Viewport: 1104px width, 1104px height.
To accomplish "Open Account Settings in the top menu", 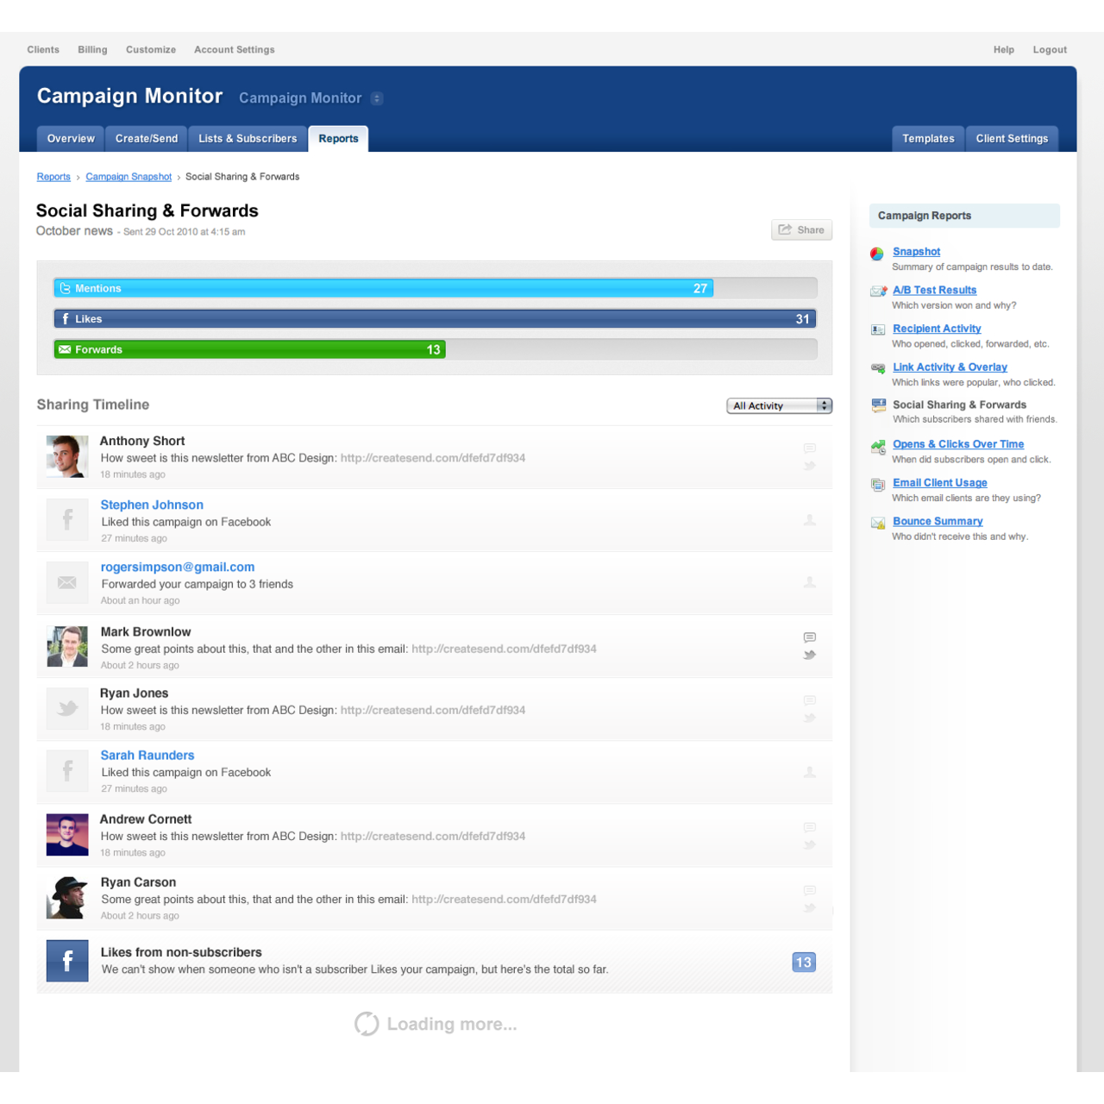I will (x=234, y=49).
